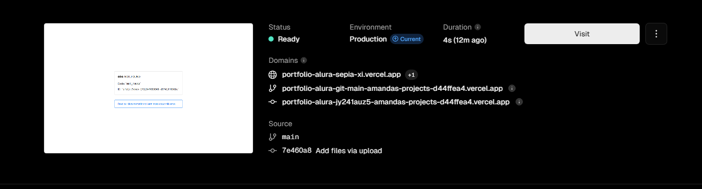Click the commit icon beside jy241auz5 domain
Screen dimensions: 702x189
[x=273, y=102]
